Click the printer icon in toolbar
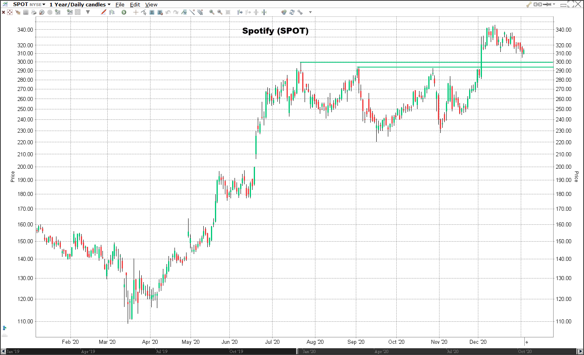This screenshot has width=584, height=355. (x=34, y=12)
